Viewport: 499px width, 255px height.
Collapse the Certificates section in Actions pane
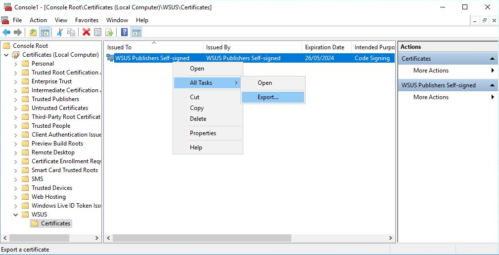click(x=492, y=58)
